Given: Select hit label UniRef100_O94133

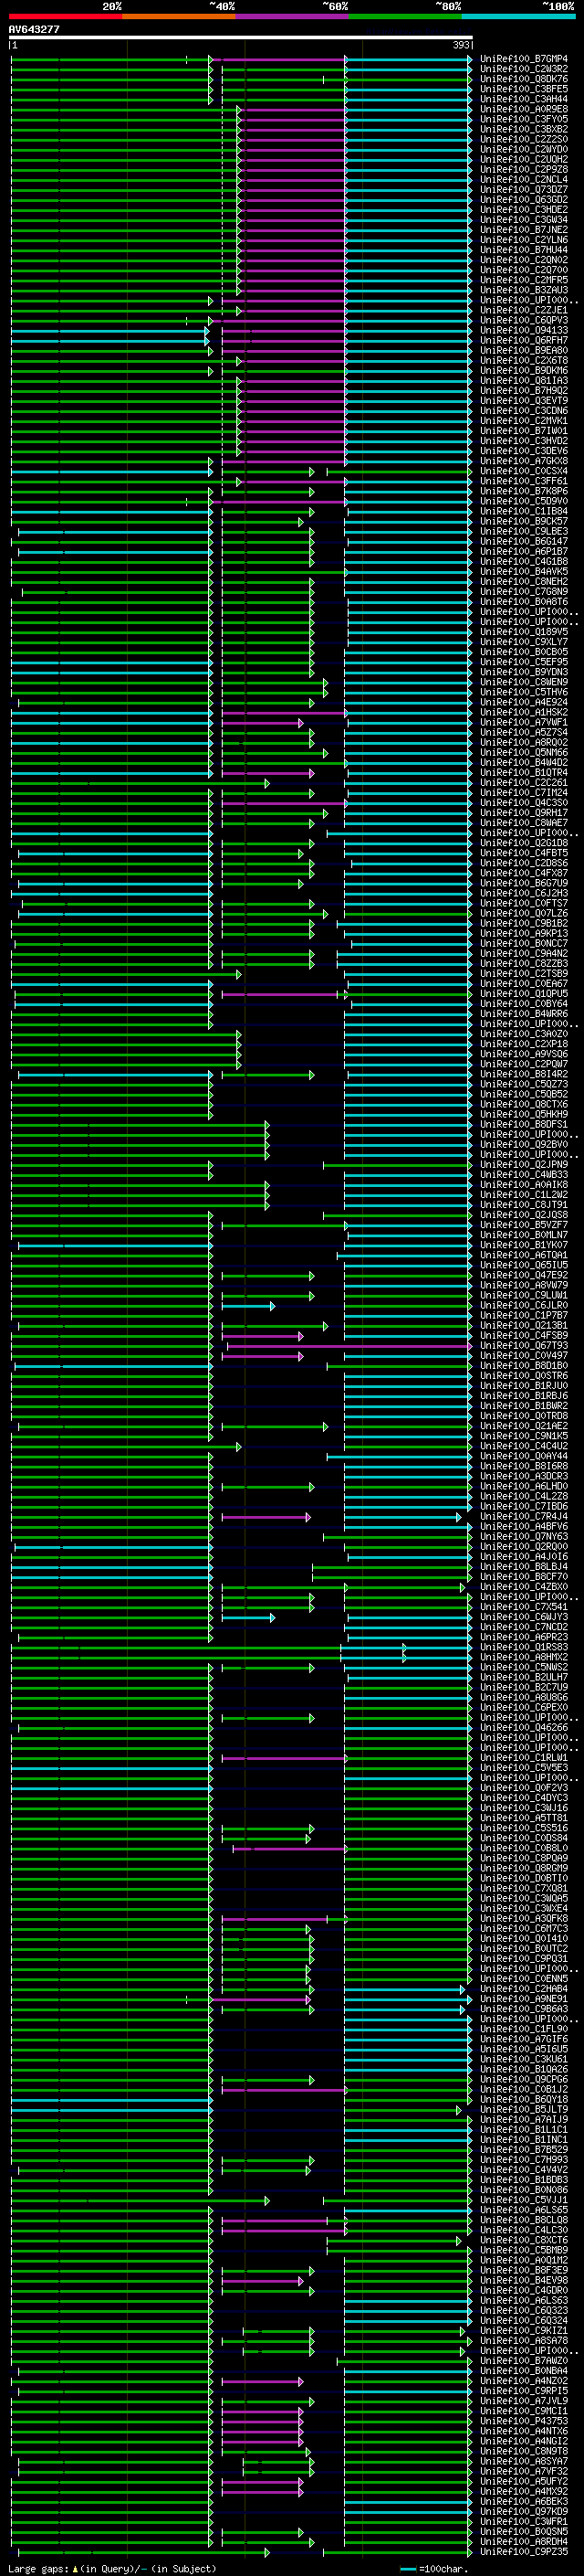Looking at the screenshot, I should [524, 330].
